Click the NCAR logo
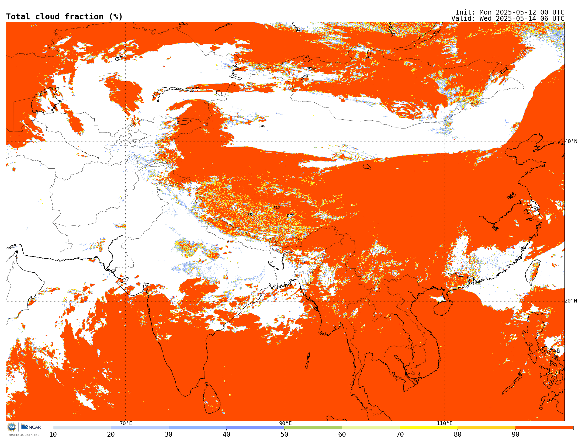This screenshot has height=438, width=582. [31, 427]
